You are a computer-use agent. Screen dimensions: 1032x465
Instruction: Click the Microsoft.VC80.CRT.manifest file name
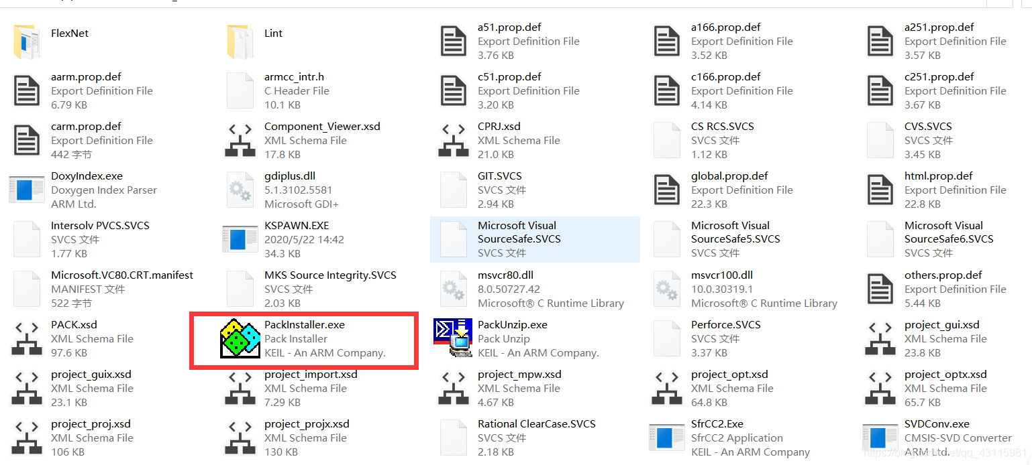[122, 275]
